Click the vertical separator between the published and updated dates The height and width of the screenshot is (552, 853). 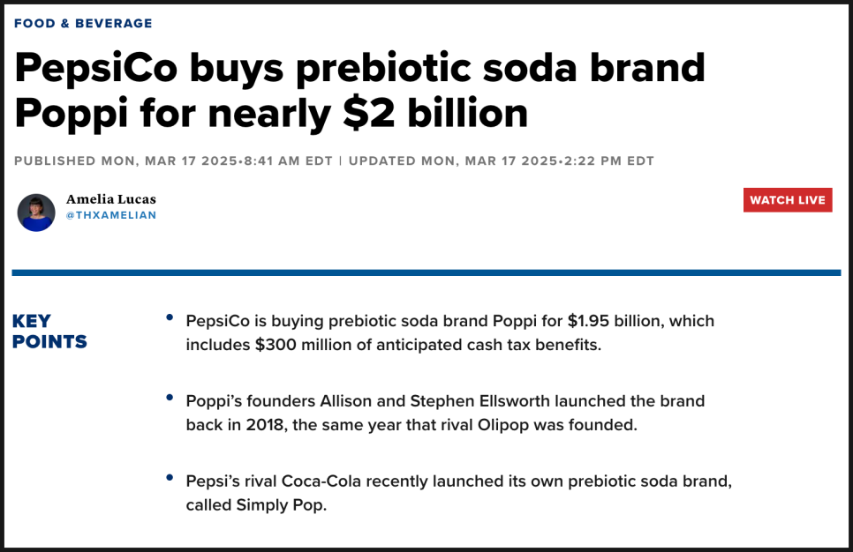point(341,160)
